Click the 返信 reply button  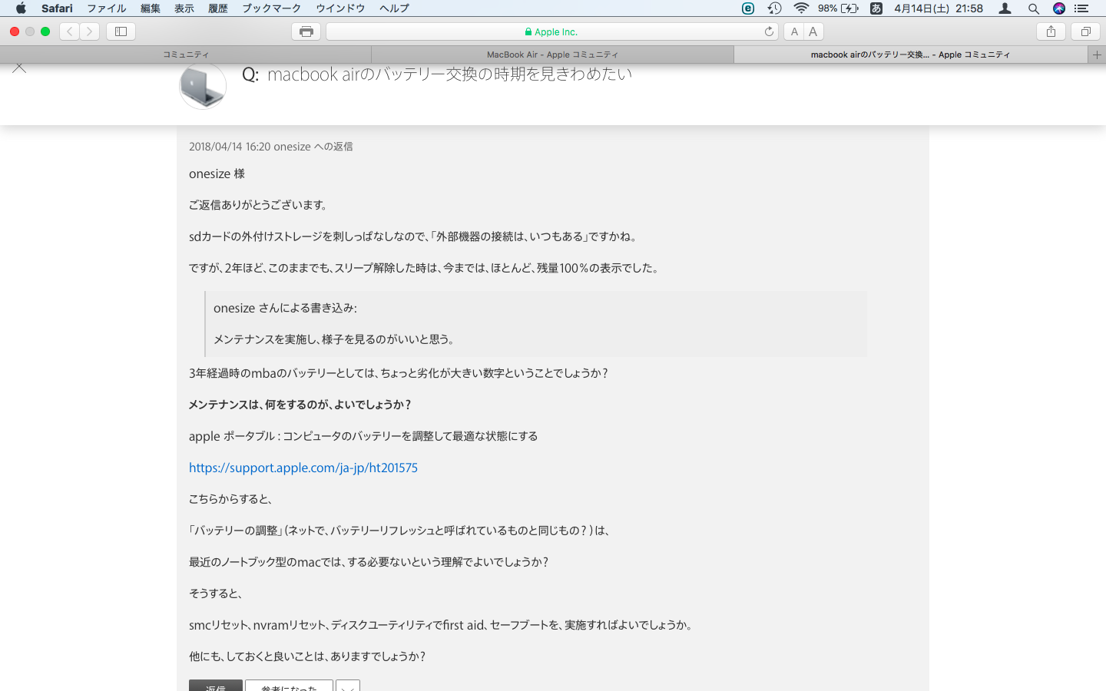click(x=216, y=686)
